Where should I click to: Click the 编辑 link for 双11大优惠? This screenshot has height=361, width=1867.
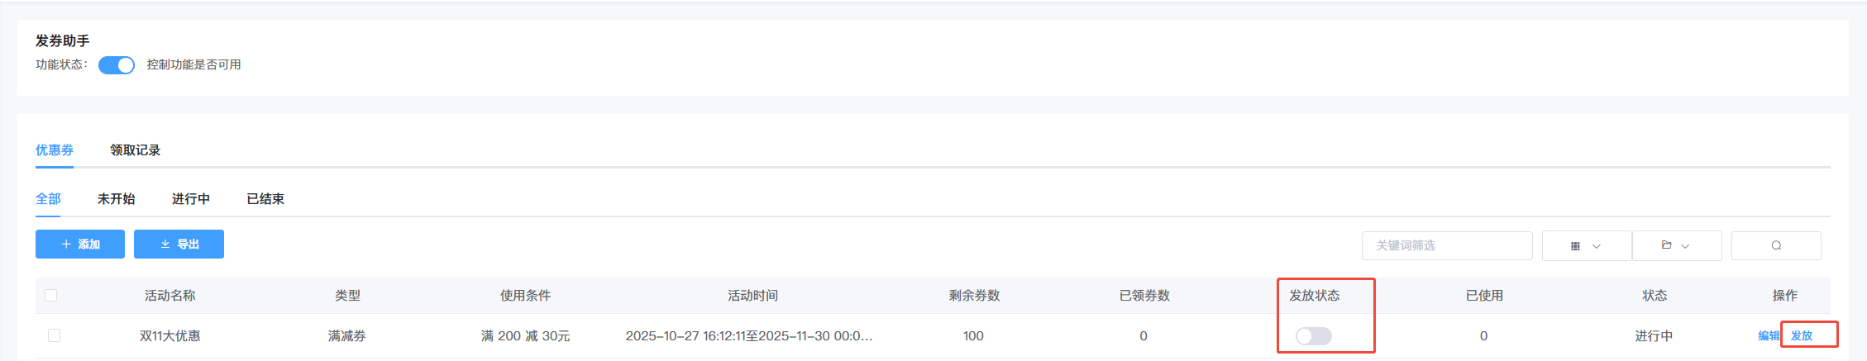[1768, 336]
